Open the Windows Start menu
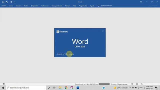Image resolution: width=160 pixels, height=90 pixels. (3, 88)
